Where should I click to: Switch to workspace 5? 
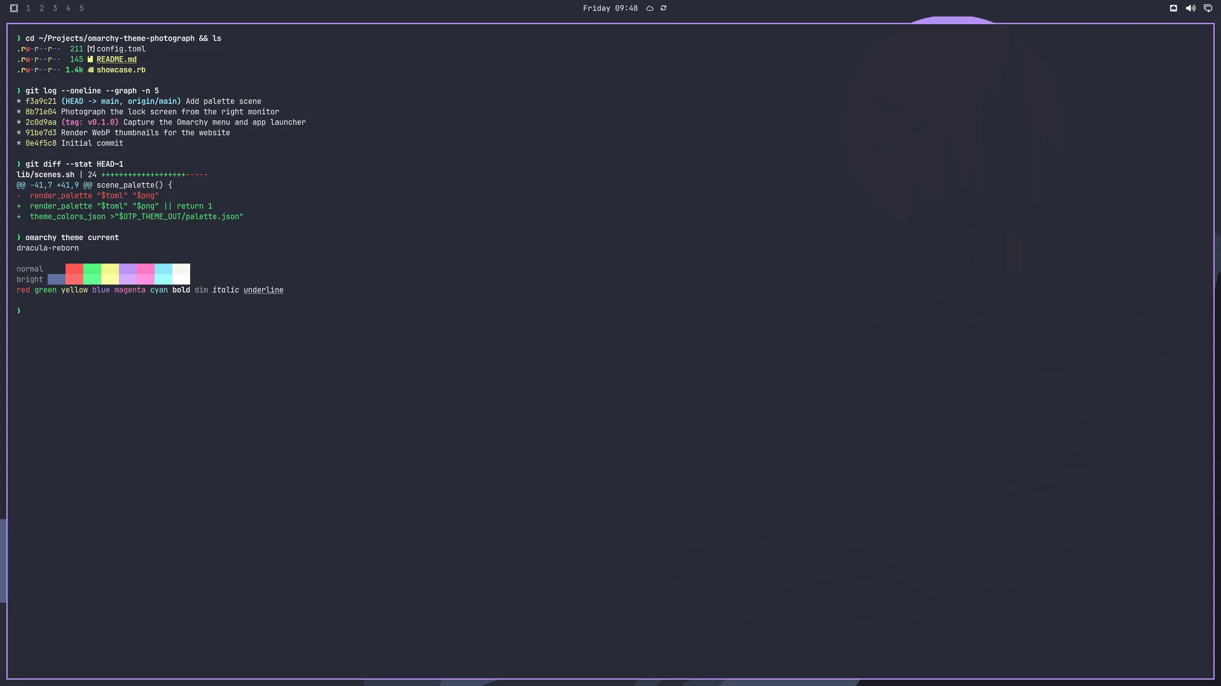tap(81, 8)
